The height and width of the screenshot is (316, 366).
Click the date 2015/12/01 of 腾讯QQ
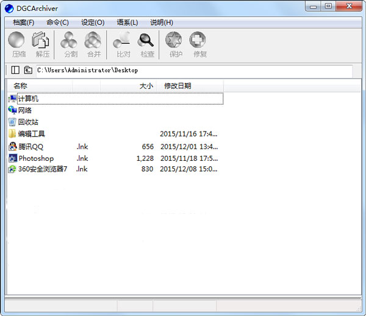(x=189, y=147)
